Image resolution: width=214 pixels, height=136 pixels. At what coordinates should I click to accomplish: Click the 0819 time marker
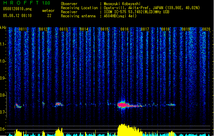[186, 29]
